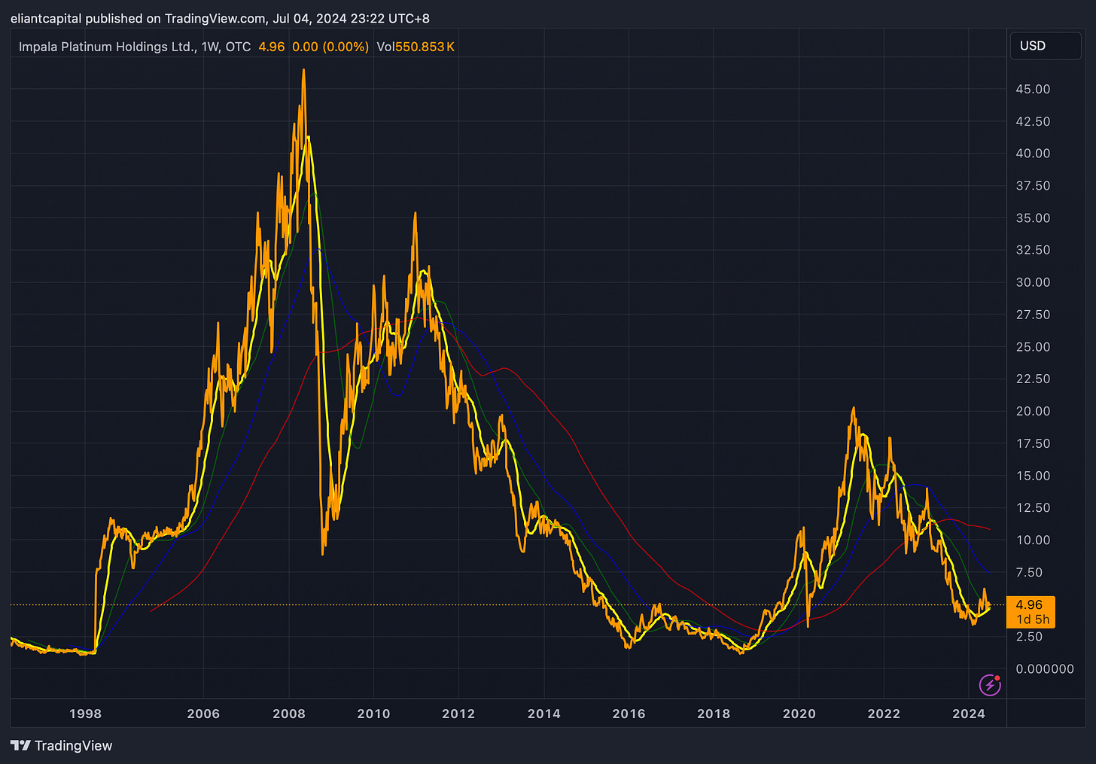Click the red notification dot on the lightning icon
This screenshot has height=764, width=1096.
pos(998,677)
